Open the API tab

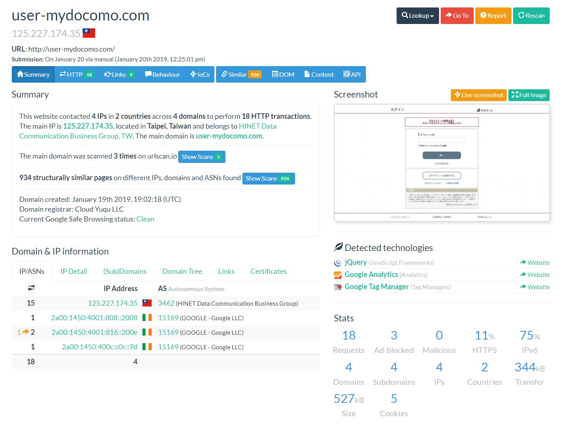coord(352,74)
